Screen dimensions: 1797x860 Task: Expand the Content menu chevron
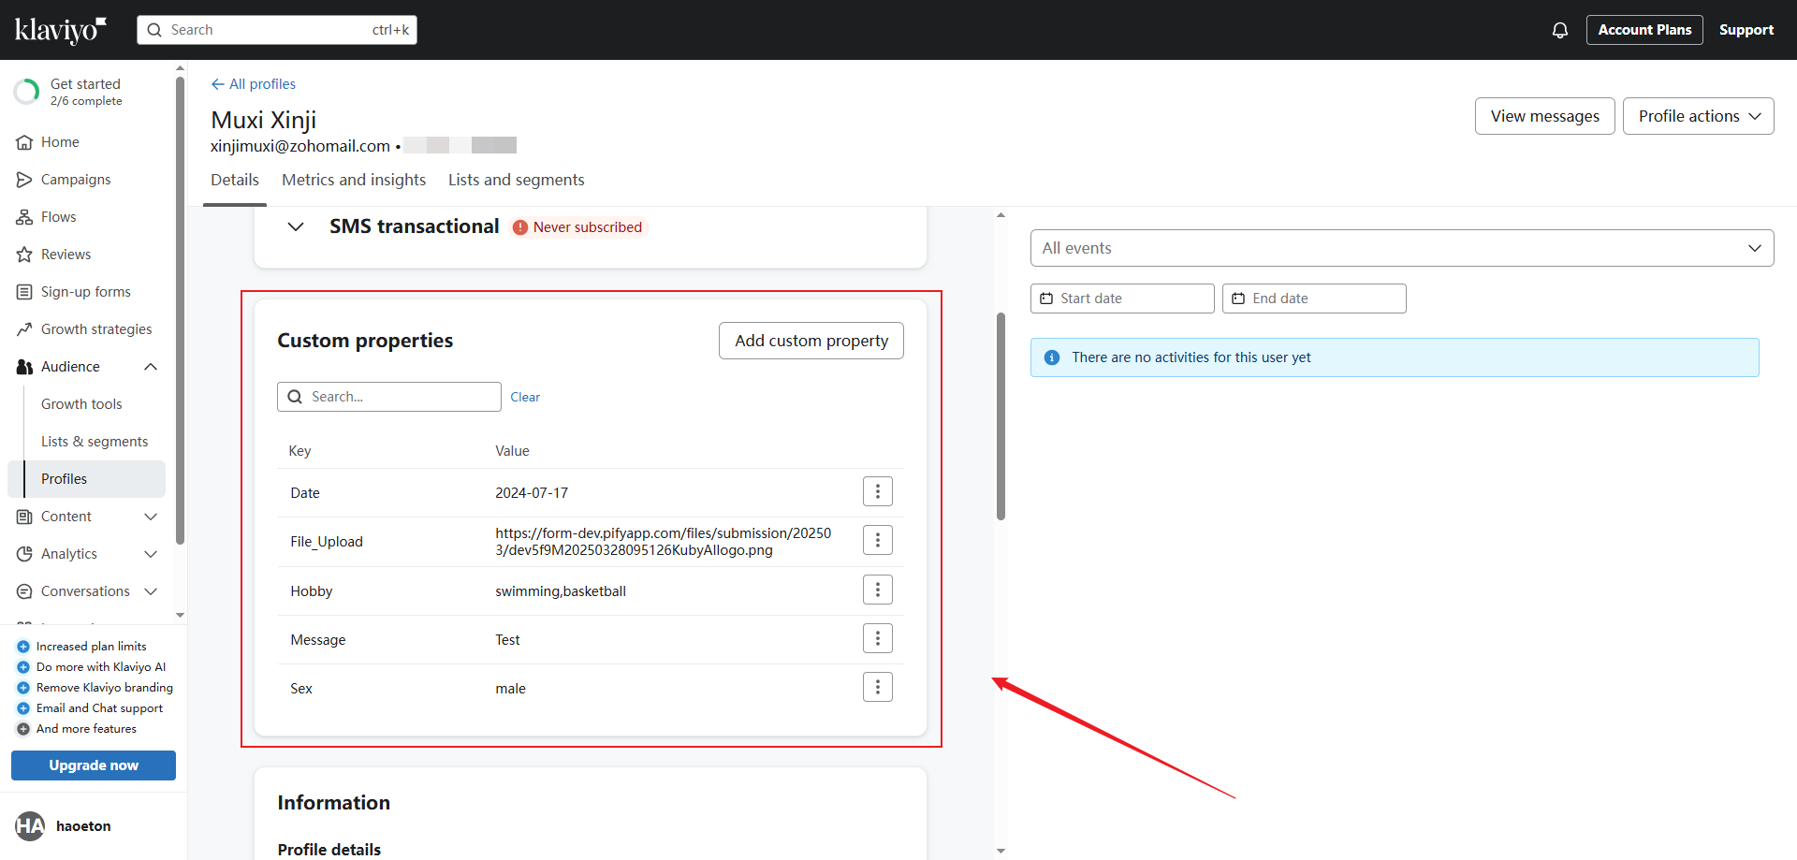(151, 517)
